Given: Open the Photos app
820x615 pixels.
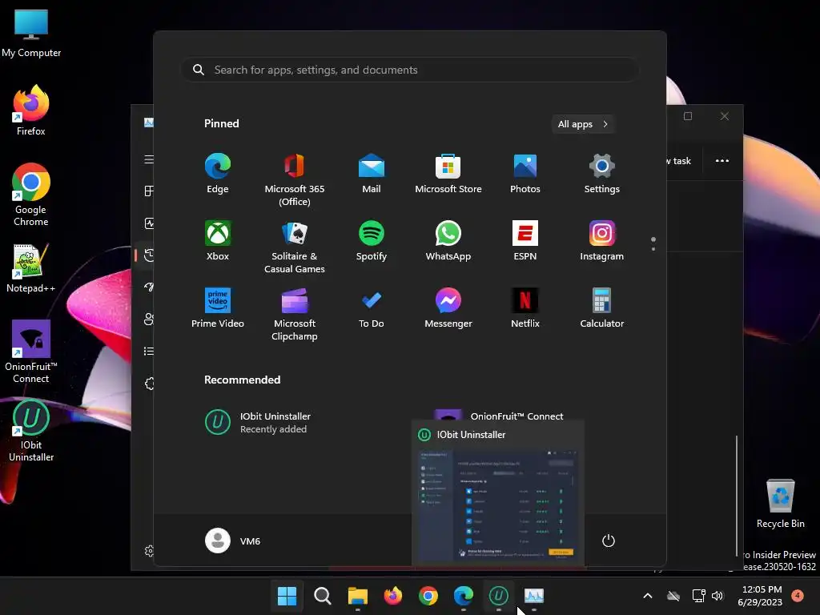Looking at the screenshot, I should [525, 174].
